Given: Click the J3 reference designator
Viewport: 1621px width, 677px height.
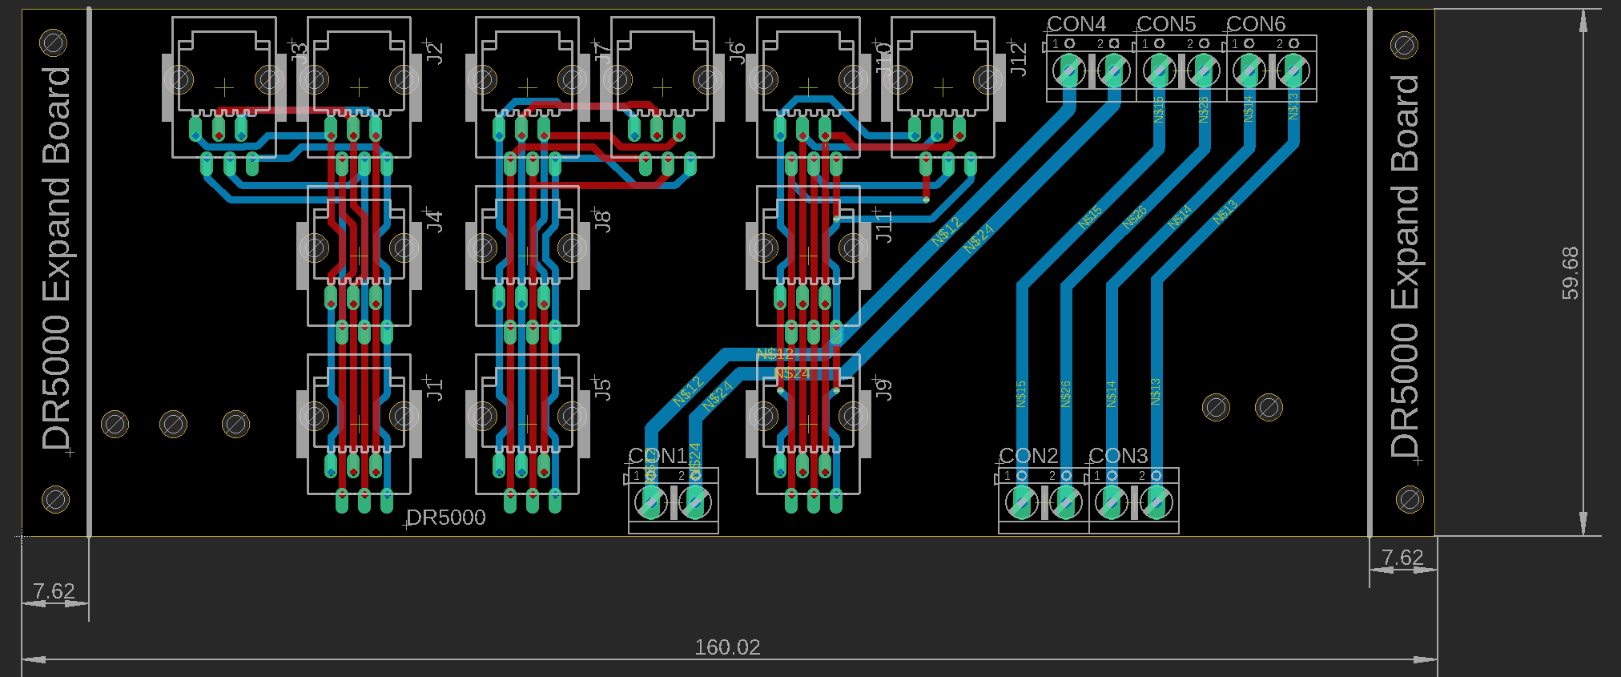Looking at the screenshot, I should 299,53.
